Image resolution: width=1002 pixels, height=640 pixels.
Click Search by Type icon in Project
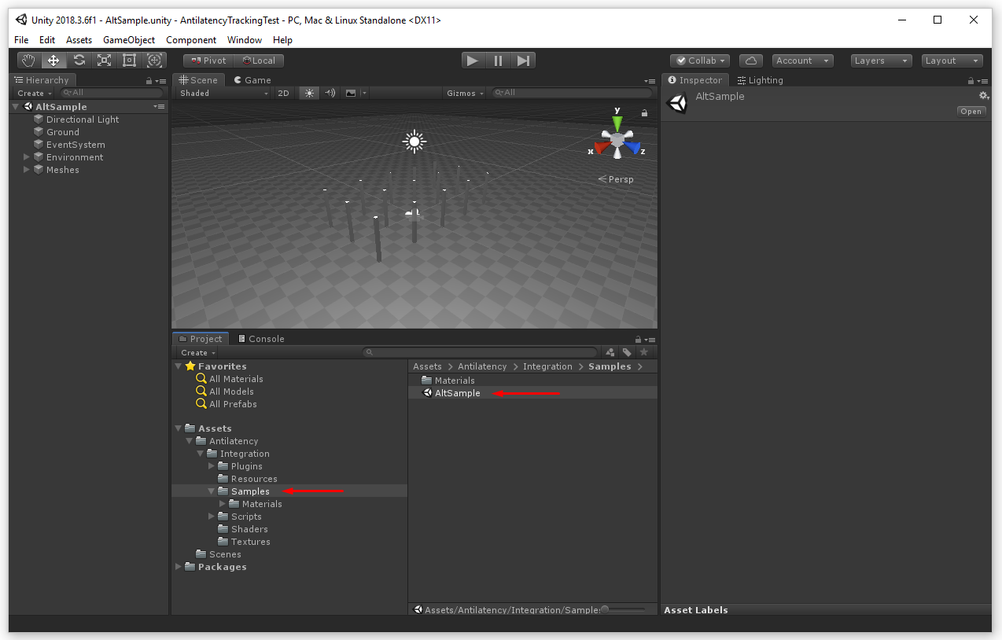click(610, 352)
